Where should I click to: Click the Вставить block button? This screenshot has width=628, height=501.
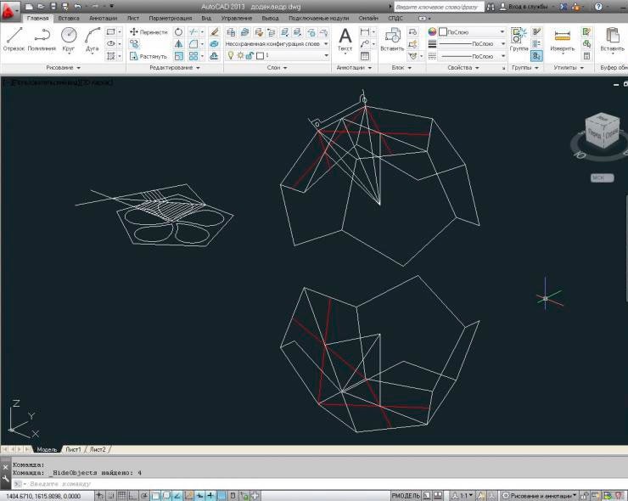392,38
